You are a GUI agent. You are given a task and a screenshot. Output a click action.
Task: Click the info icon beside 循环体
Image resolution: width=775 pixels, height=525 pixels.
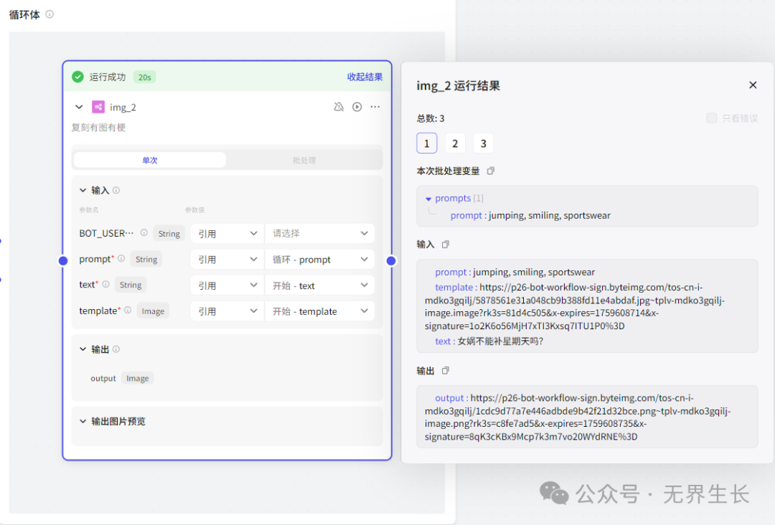50,14
